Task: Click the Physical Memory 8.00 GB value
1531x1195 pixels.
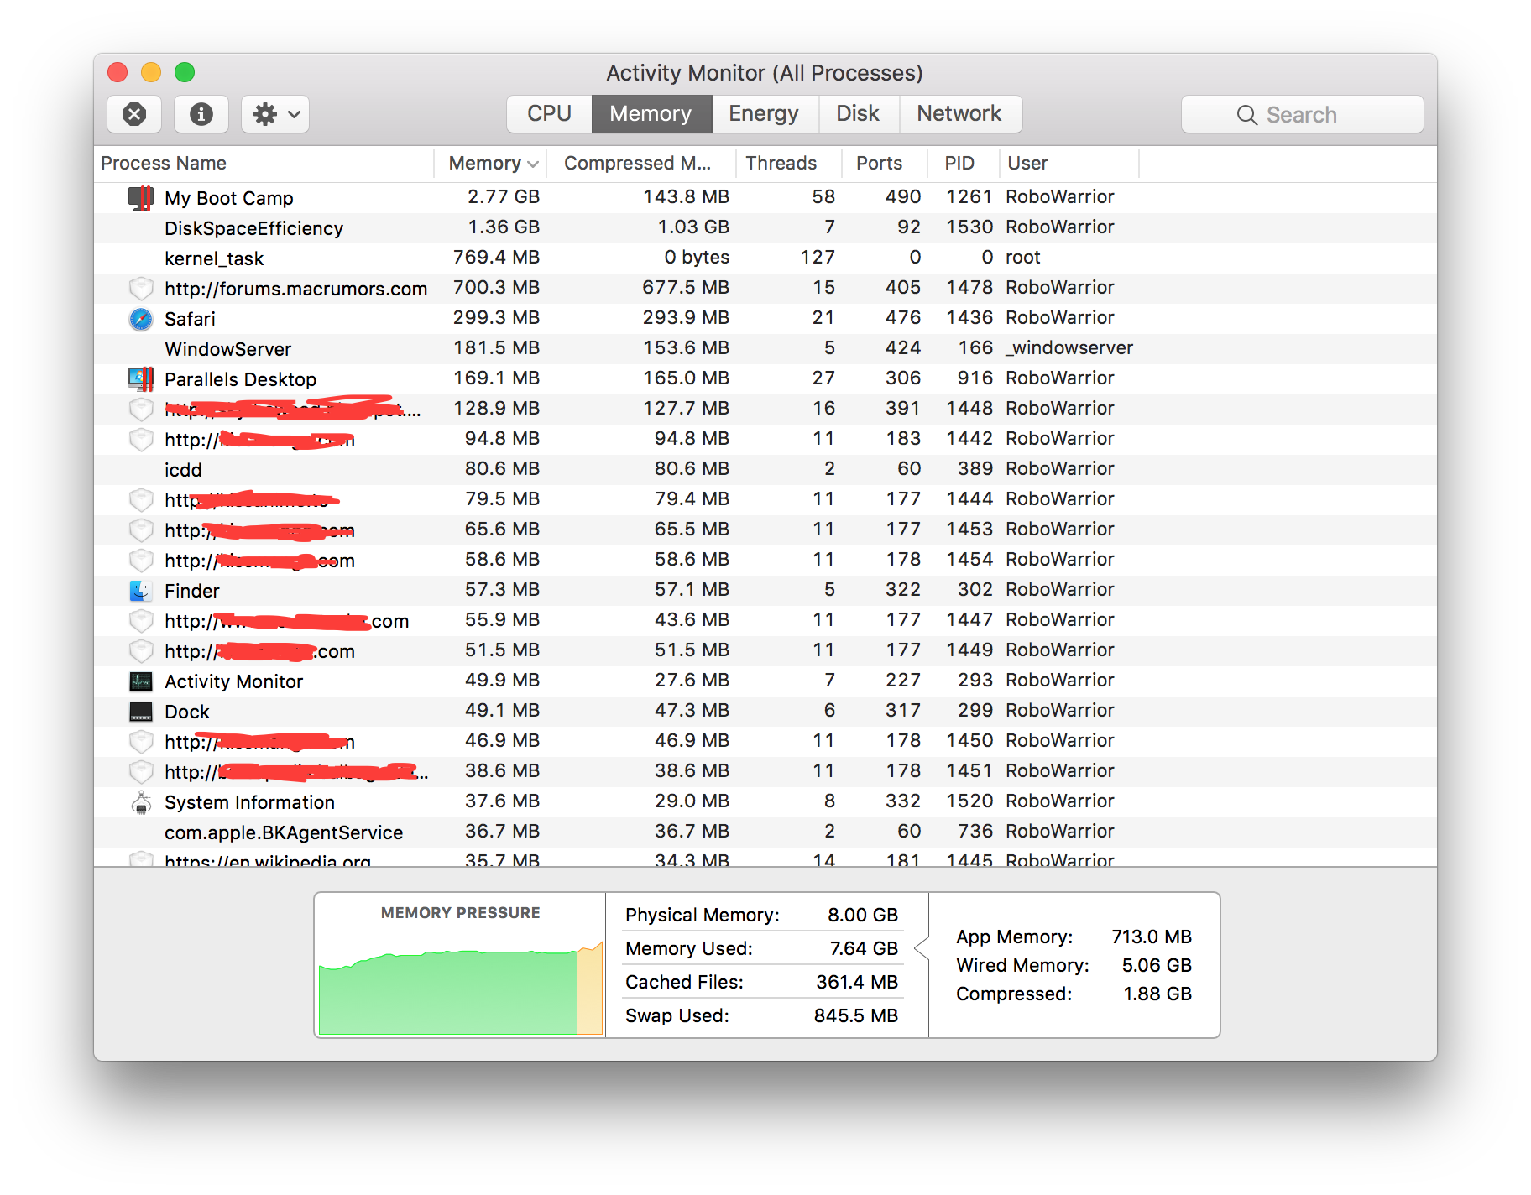Action: pyautogui.click(x=863, y=915)
